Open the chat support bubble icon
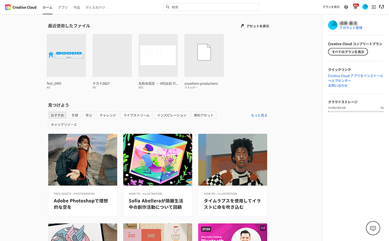389x241 pixels. [x=373, y=228]
